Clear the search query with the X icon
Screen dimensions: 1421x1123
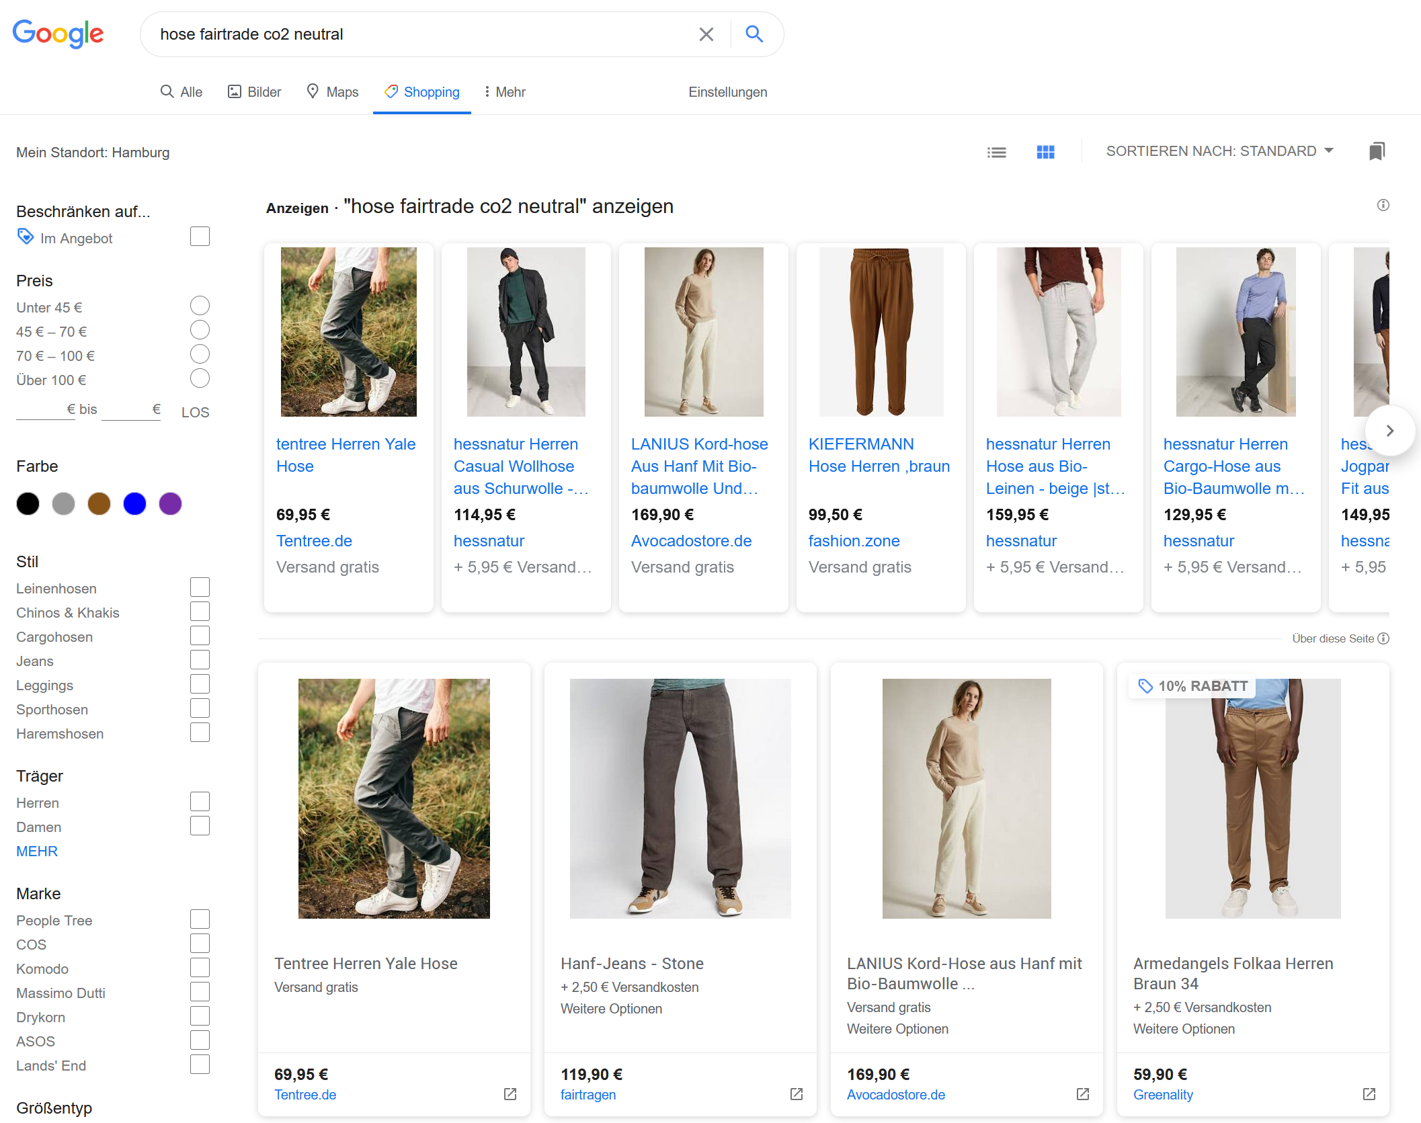pos(706,34)
